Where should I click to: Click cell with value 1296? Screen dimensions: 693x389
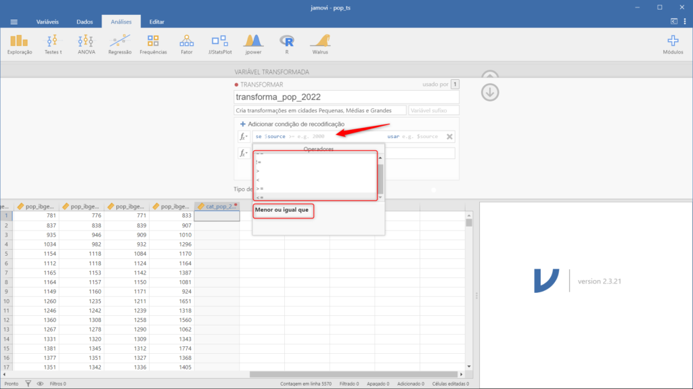pos(171,244)
